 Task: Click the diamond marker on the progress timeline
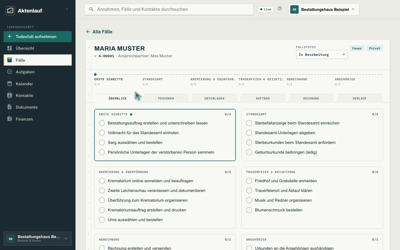coord(95,74)
